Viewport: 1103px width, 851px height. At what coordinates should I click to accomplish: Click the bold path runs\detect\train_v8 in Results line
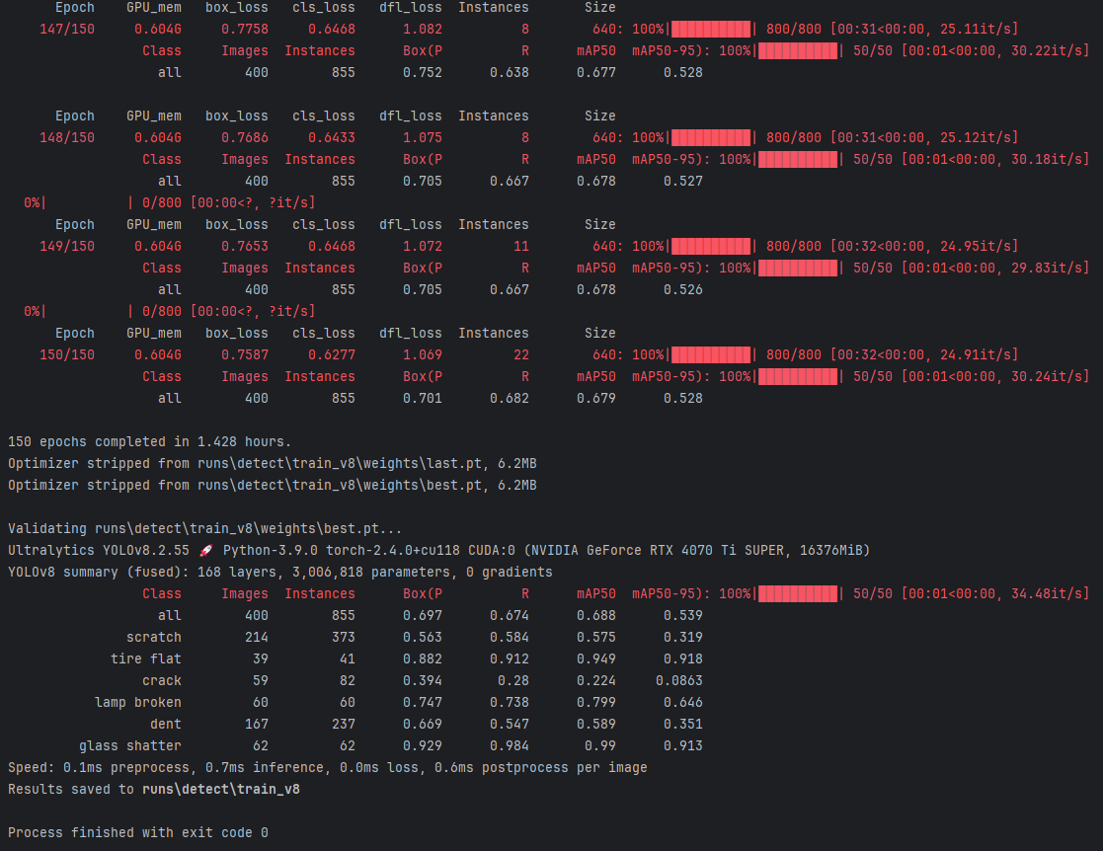(221, 789)
